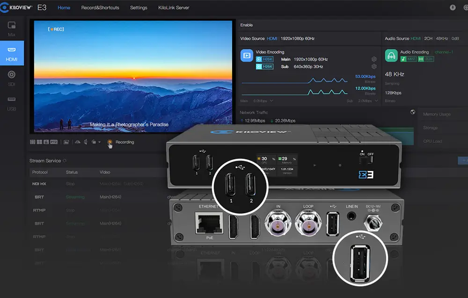Image resolution: width=468 pixels, height=298 pixels.
Task: Click the horizontal flip icon
Action: click(78, 142)
